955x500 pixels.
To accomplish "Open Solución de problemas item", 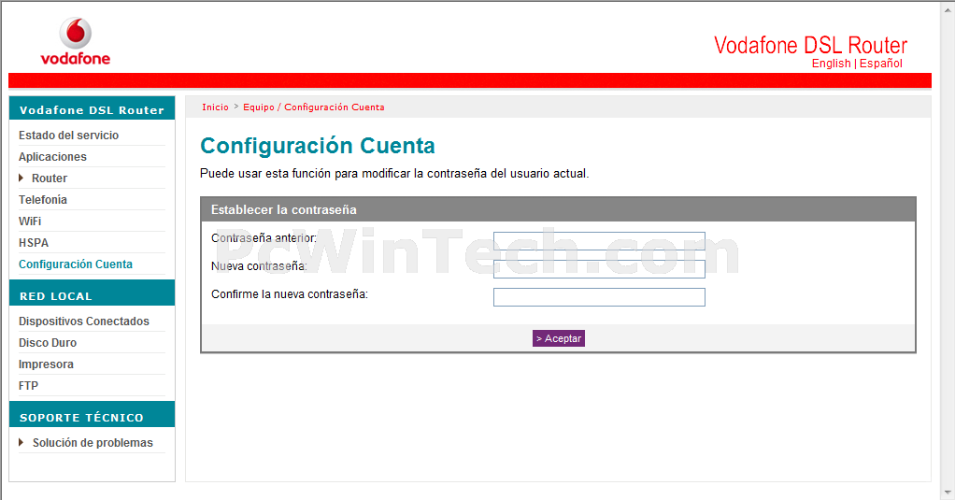I will (x=93, y=443).
